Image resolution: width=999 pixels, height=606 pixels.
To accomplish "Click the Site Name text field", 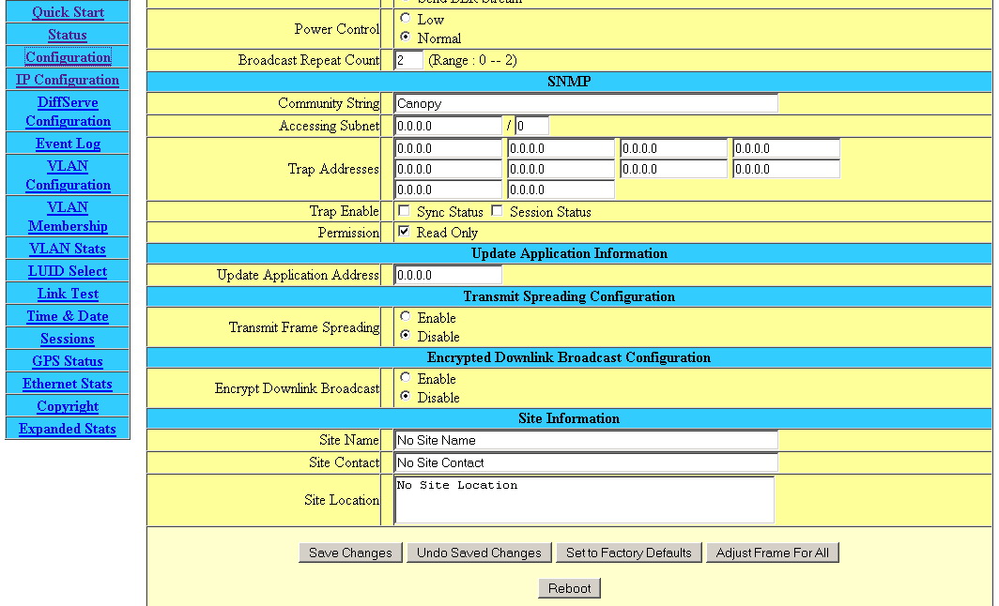I will click(586, 440).
